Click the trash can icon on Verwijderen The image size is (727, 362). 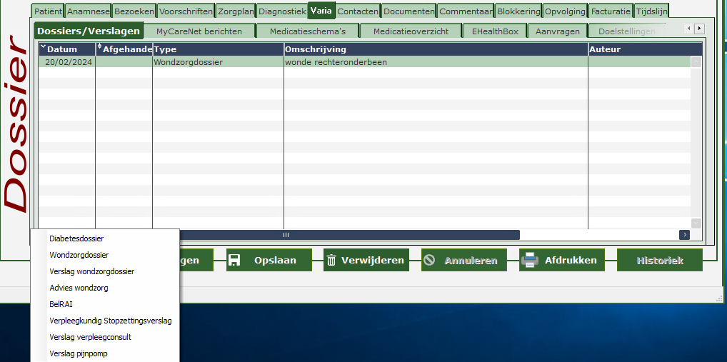pos(331,261)
